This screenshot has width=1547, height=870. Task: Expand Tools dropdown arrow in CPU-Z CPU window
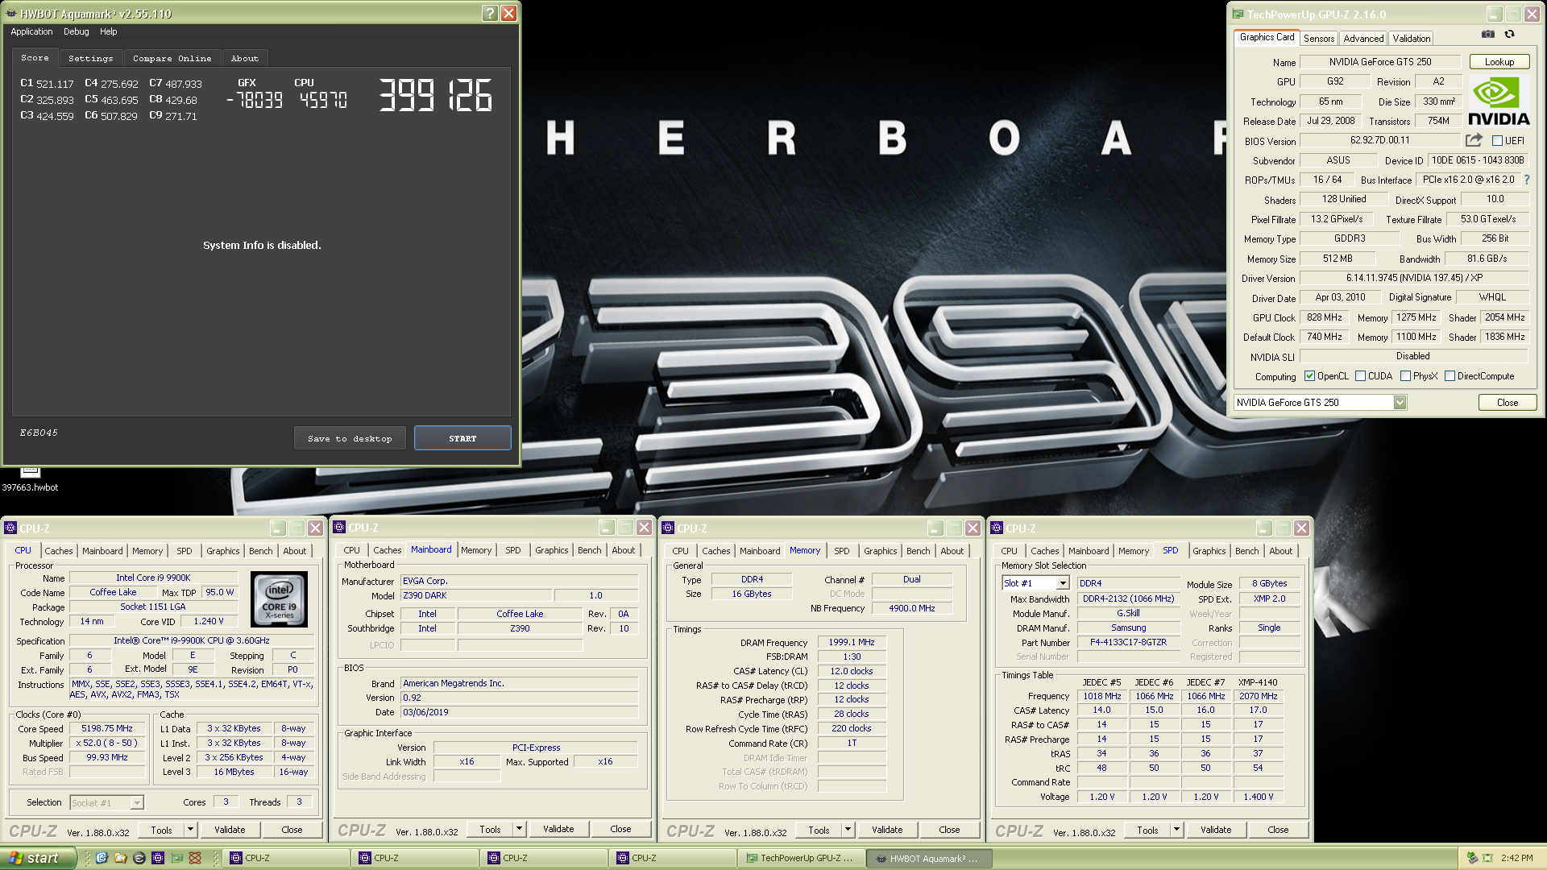191,829
